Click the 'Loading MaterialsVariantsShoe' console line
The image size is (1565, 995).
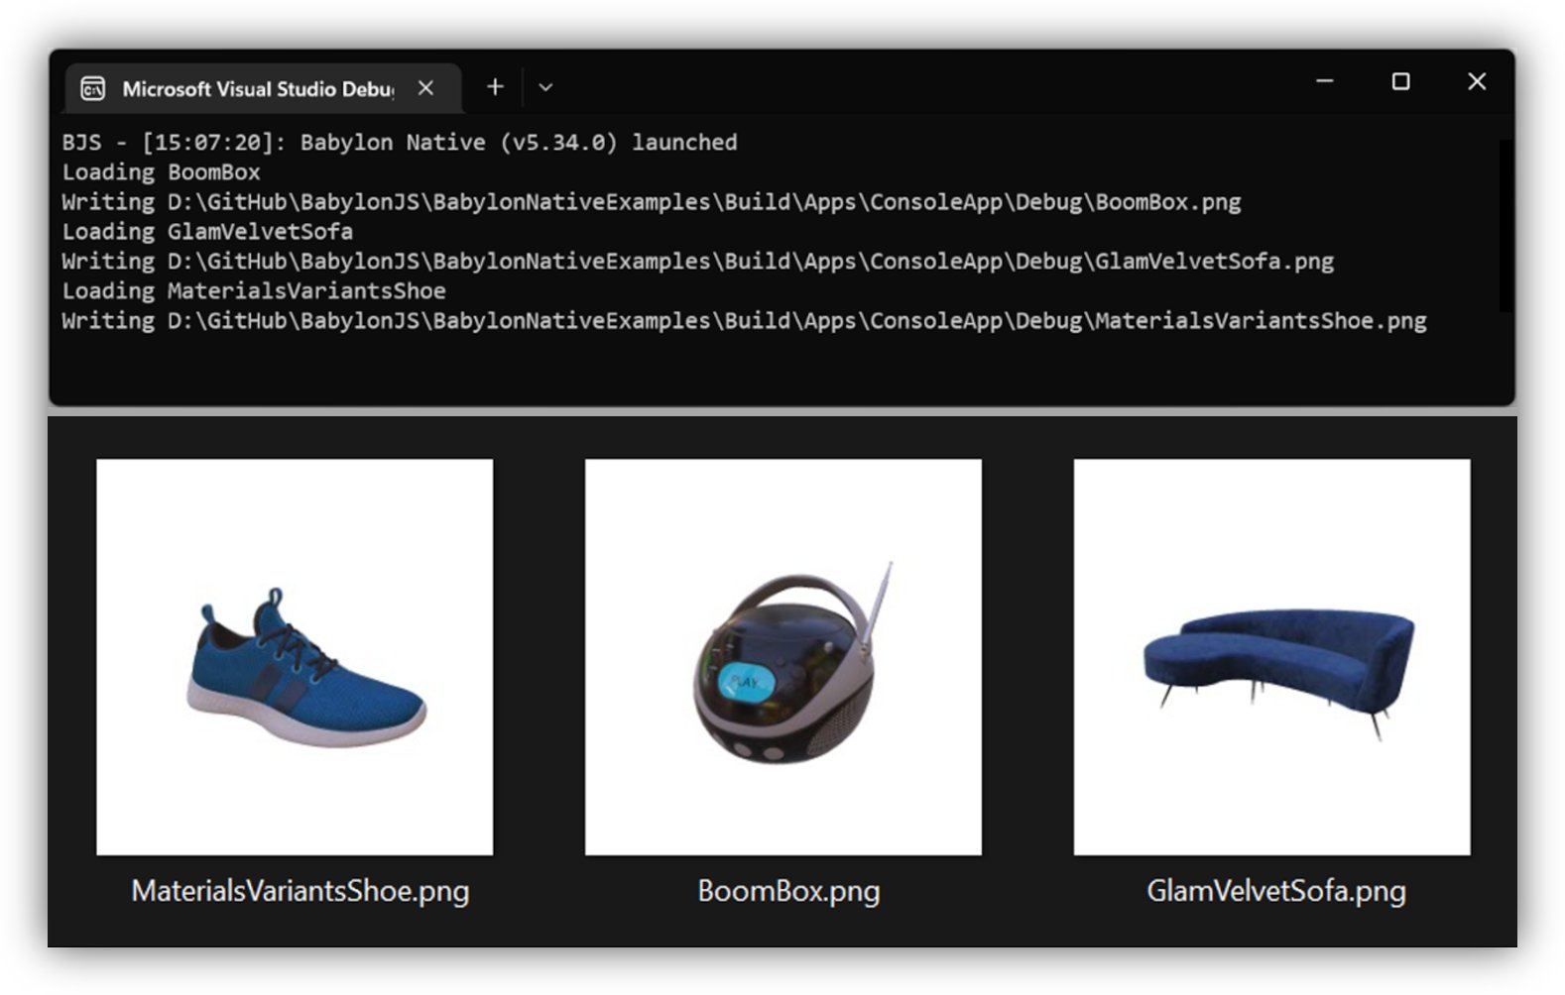coord(254,291)
